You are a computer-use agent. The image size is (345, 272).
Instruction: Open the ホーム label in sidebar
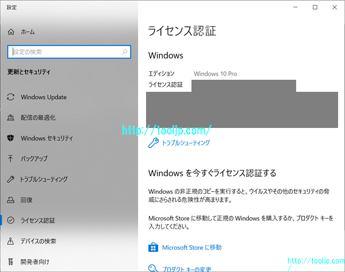coord(28,32)
